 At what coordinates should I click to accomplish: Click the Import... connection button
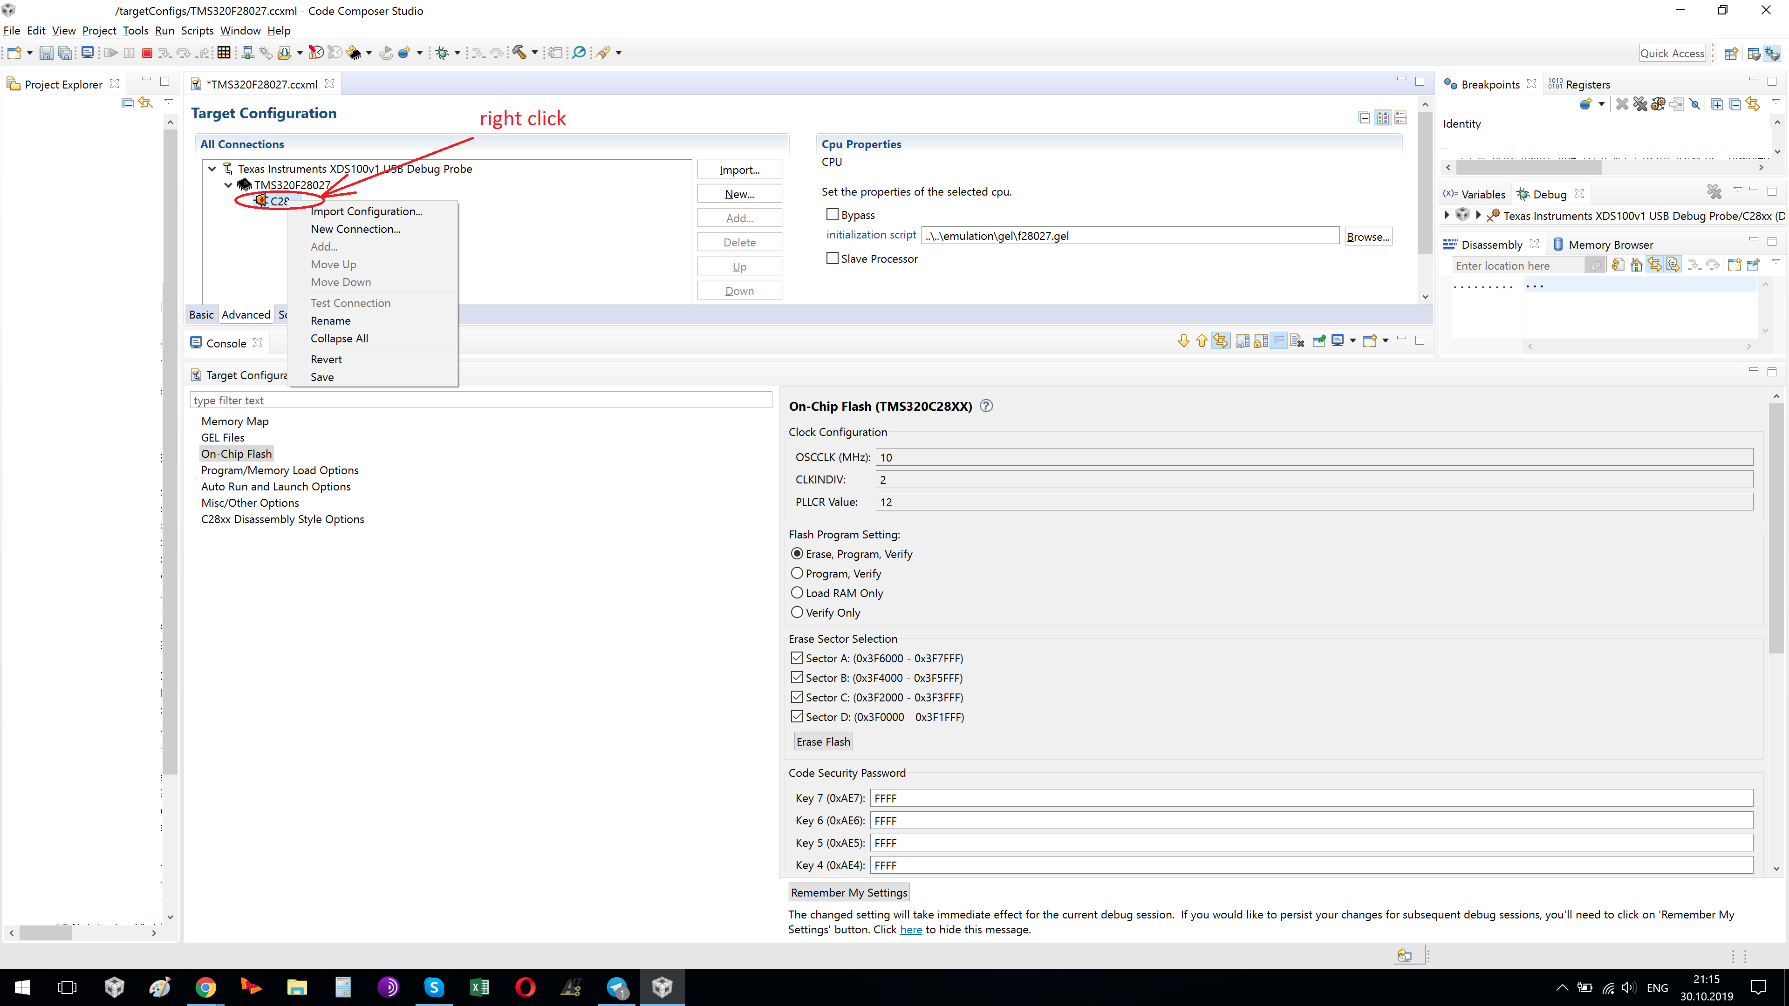[x=740, y=170]
